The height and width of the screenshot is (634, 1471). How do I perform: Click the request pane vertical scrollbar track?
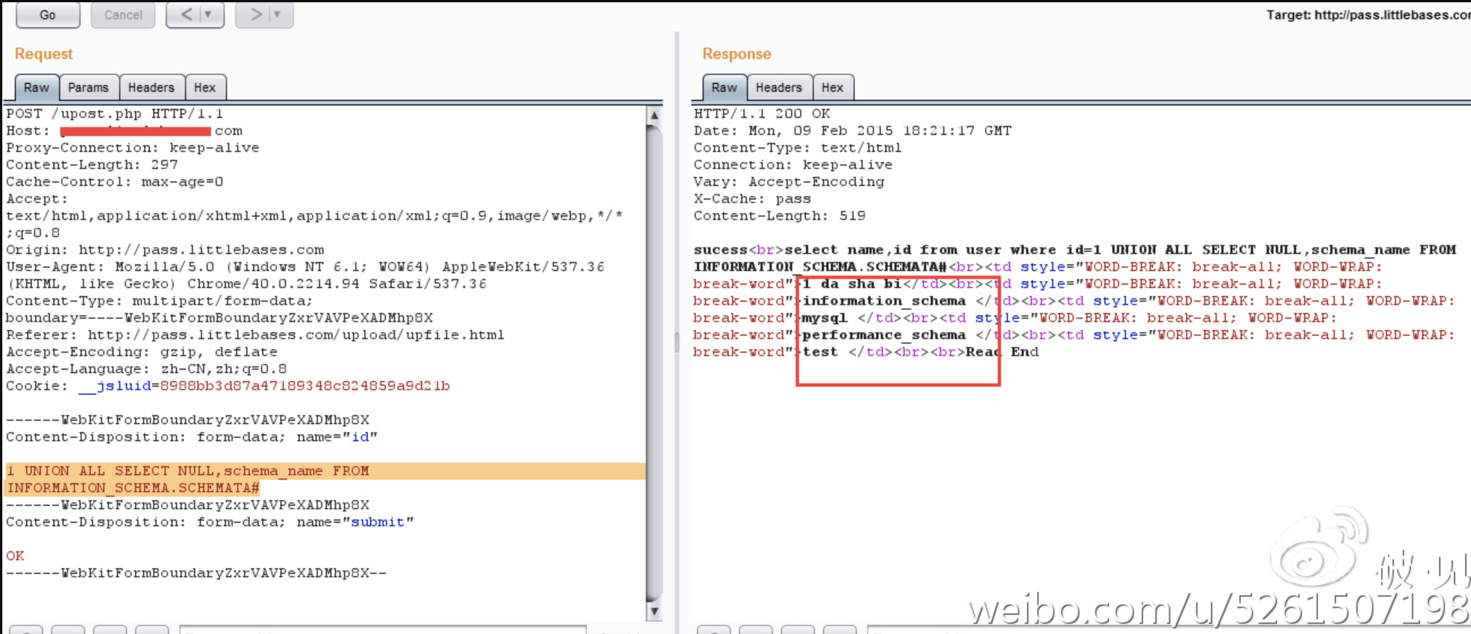(x=654, y=365)
